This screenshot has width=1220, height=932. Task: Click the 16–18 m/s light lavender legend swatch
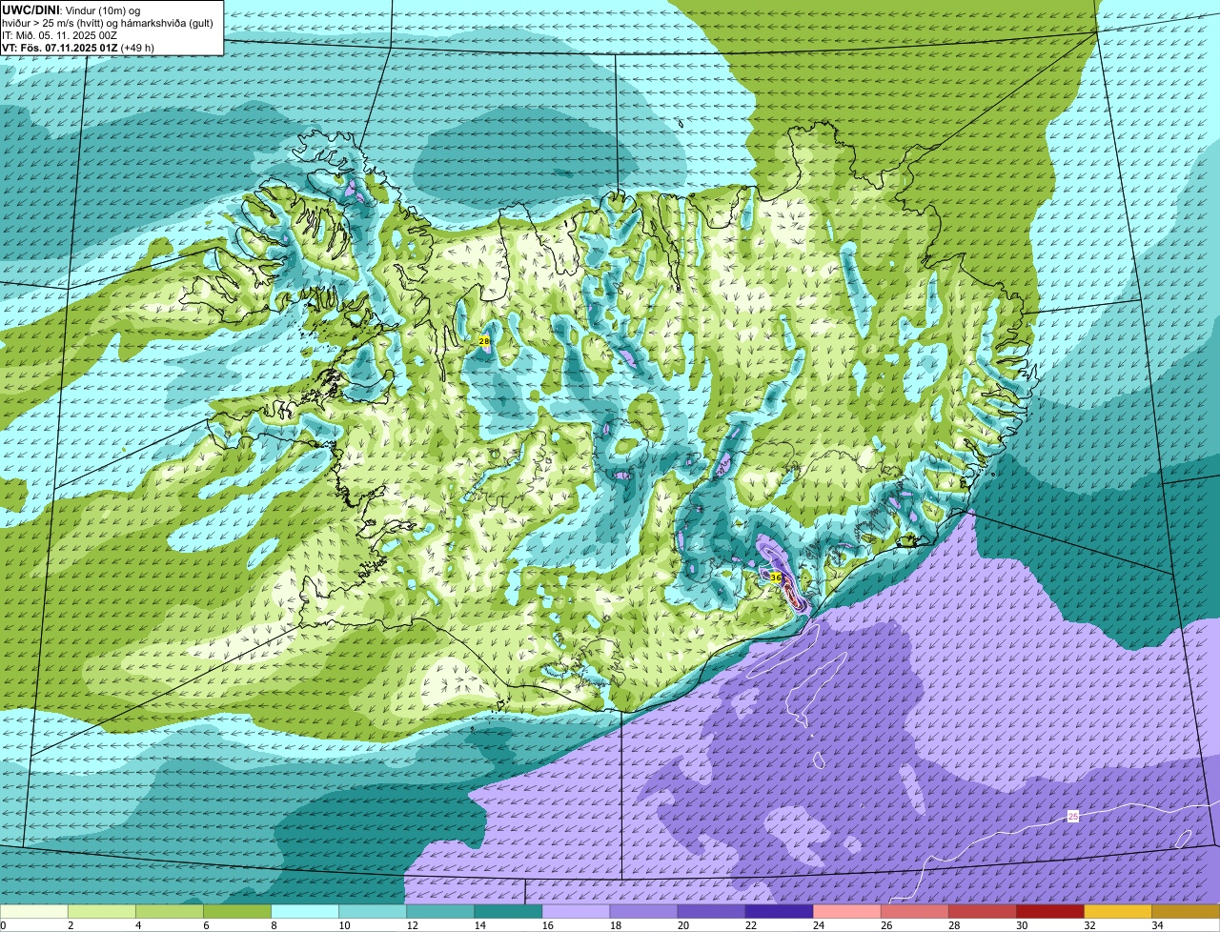[x=576, y=911]
